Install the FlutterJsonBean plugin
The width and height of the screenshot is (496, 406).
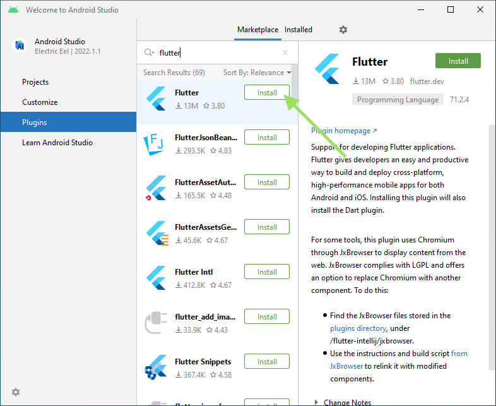click(x=267, y=138)
